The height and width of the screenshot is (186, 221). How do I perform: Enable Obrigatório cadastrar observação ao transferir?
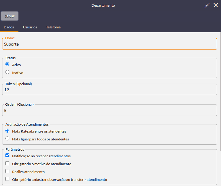[x=8, y=179]
